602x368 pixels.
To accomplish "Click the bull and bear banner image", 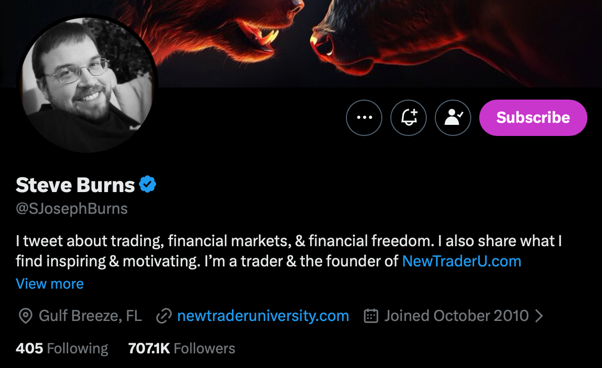I will (379, 40).
